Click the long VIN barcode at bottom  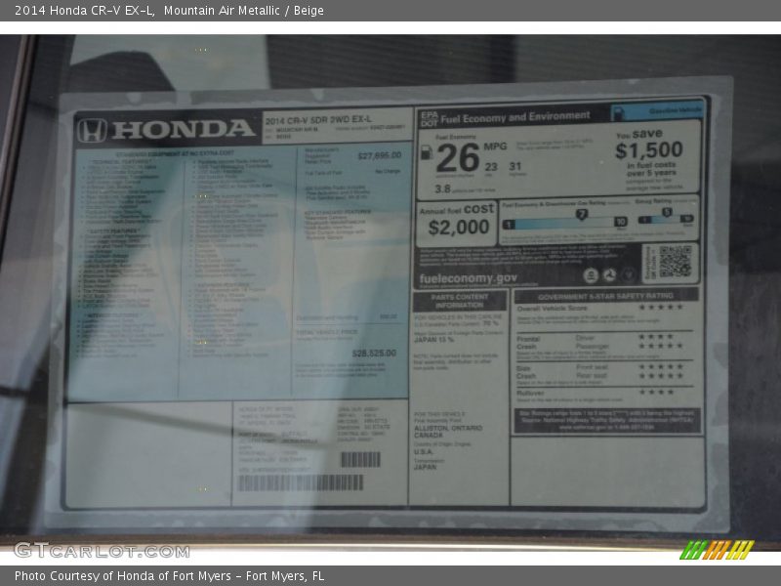tap(301, 482)
